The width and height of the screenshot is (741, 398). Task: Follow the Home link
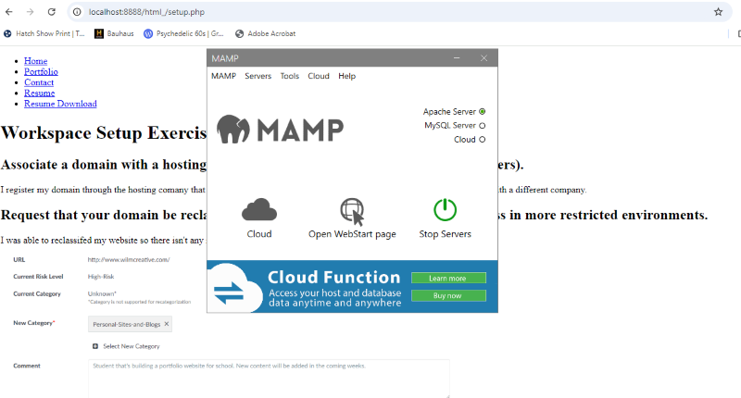(36, 61)
